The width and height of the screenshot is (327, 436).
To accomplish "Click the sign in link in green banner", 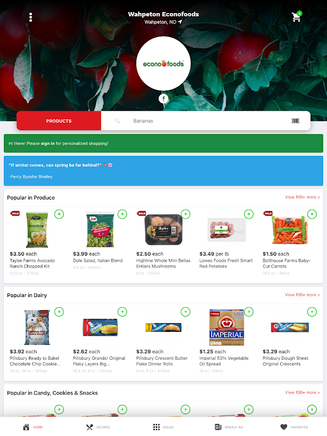I will [47, 143].
